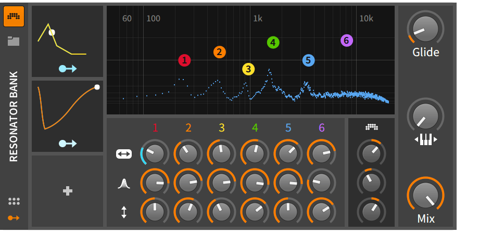The width and height of the screenshot is (479, 233).
Task: Click resonator 2 resonance knob
Action: (x=188, y=183)
